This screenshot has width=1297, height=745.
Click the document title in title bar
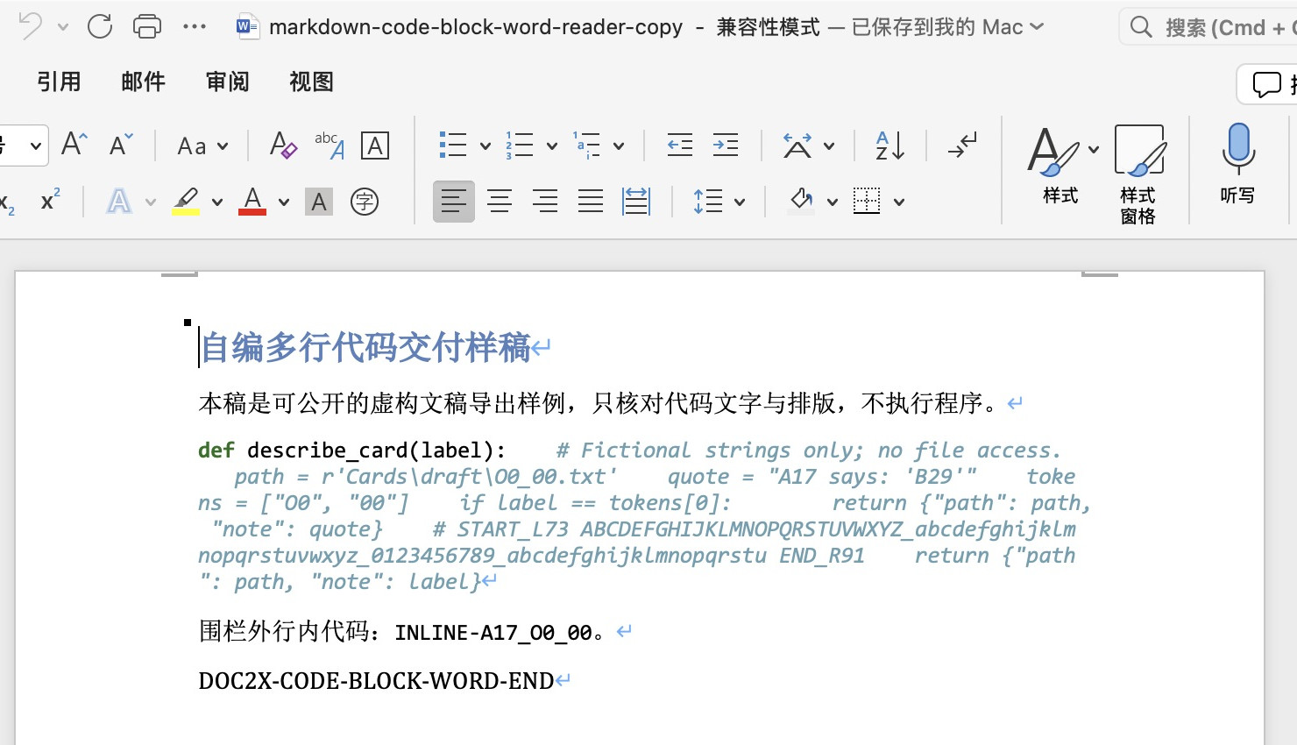[476, 27]
